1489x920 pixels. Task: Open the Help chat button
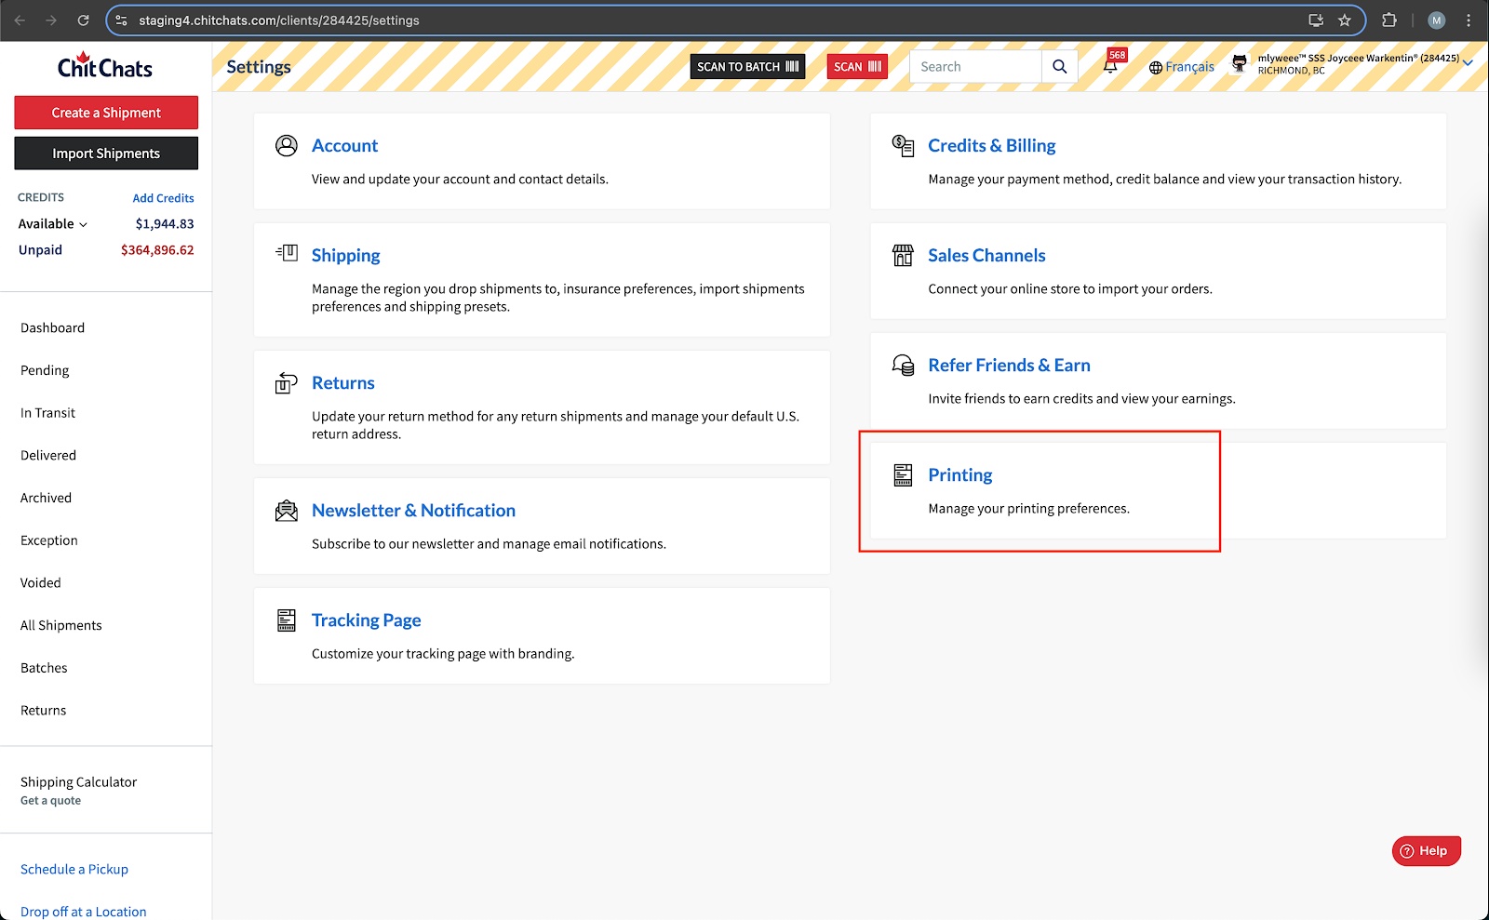tap(1426, 850)
